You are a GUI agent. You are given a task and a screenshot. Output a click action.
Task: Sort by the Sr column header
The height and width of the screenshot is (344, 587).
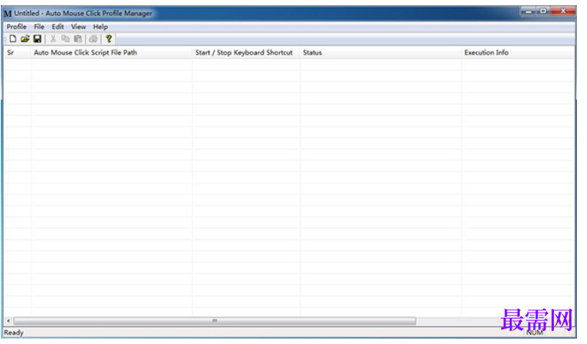click(17, 52)
